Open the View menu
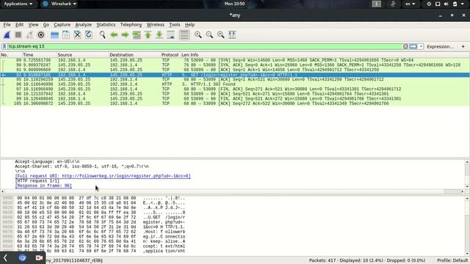470x264 pixels. click(33, 24)
